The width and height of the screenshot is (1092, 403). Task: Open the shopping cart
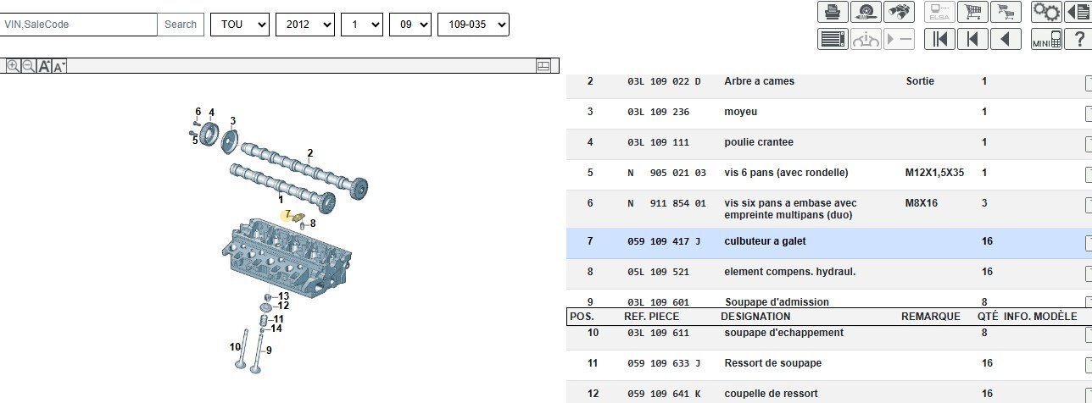973,12
